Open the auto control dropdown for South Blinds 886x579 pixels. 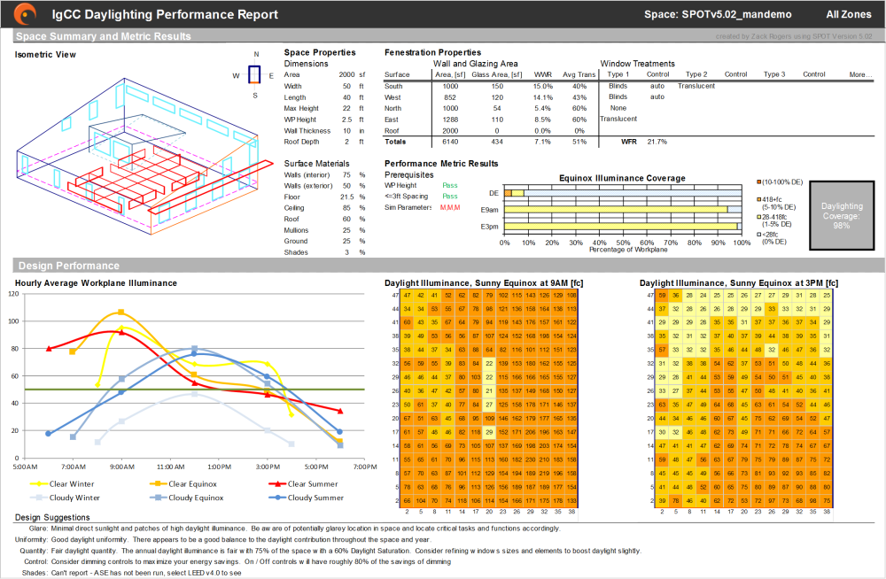(x=658, y=85)
